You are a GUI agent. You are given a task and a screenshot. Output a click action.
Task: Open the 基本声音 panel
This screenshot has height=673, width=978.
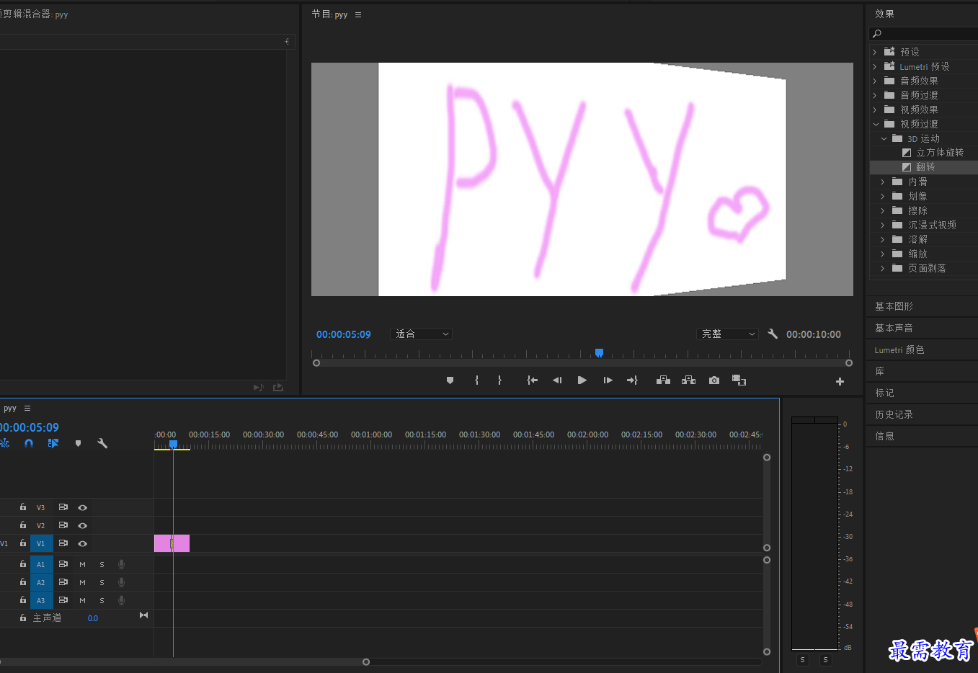894,328
